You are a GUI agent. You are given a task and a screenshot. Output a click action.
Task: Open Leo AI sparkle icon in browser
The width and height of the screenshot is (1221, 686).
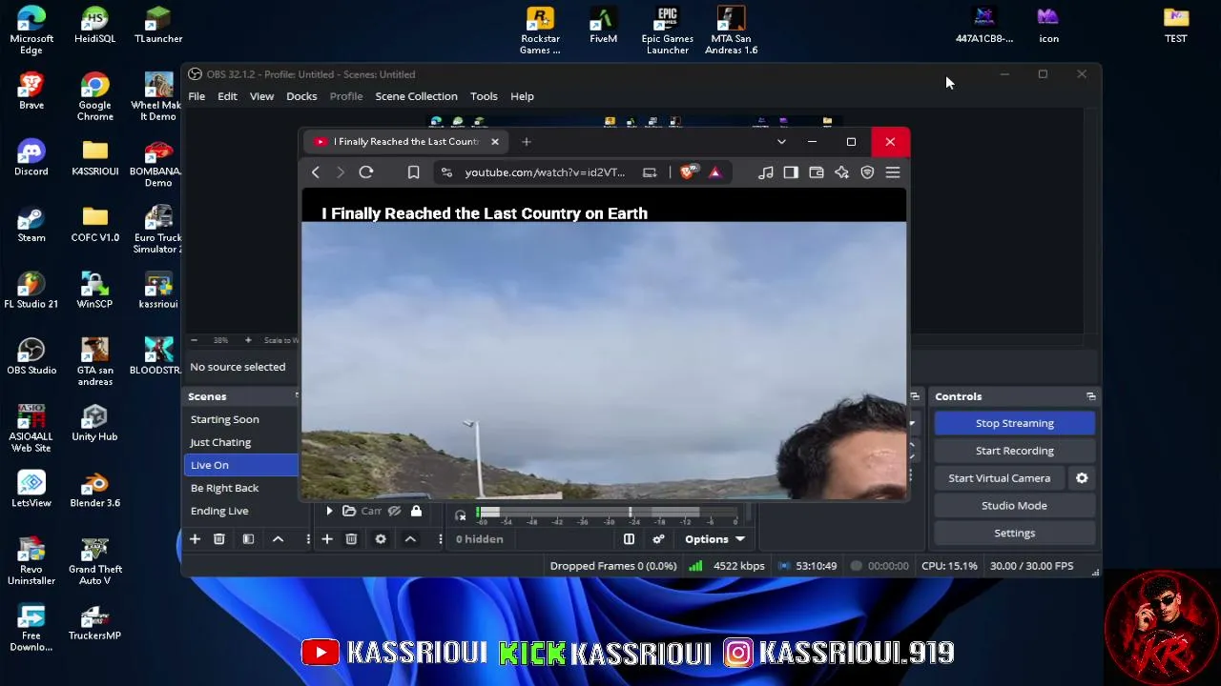point(841,172)
